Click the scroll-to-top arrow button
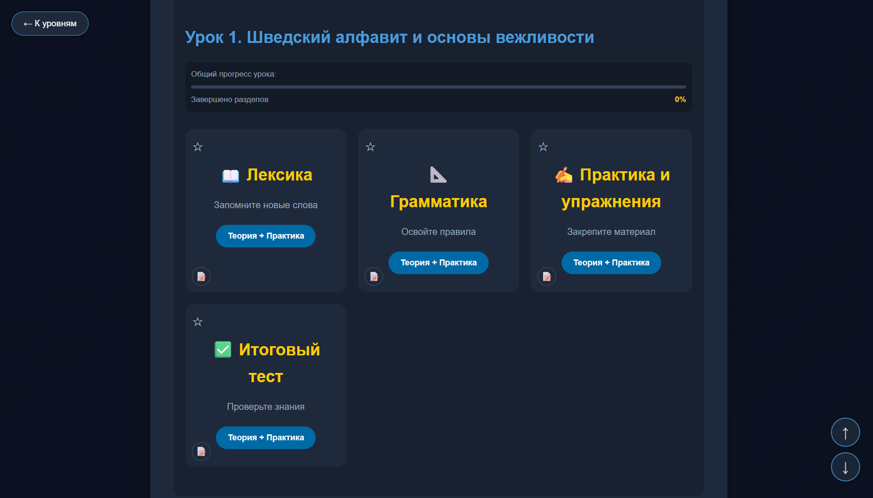 click(x=845, y=432)
